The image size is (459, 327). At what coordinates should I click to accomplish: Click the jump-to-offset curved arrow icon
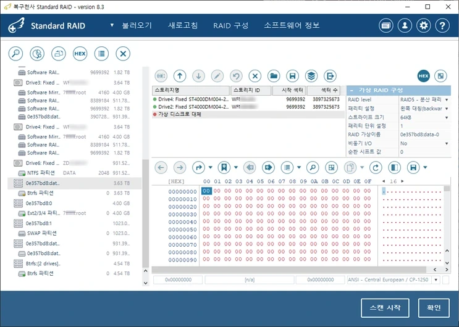(x=198, y=168)
